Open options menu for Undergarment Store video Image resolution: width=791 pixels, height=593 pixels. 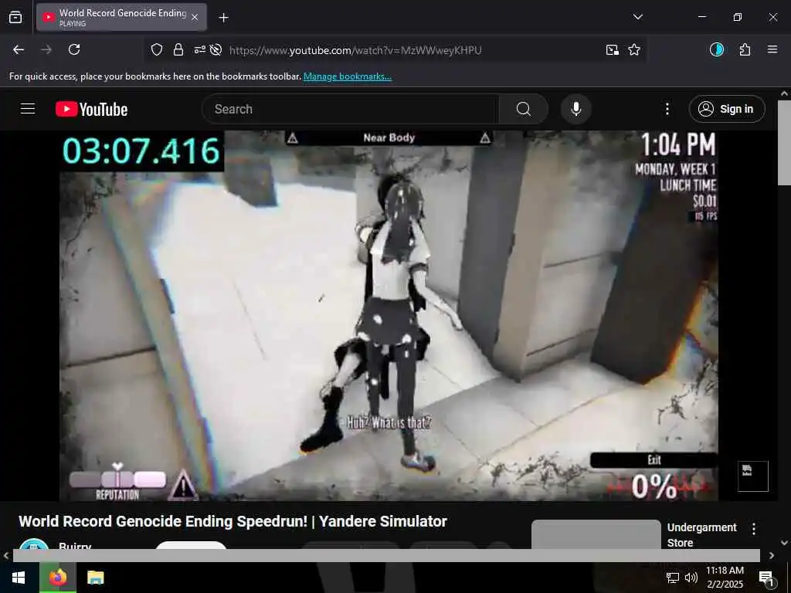tap(754, 528)
